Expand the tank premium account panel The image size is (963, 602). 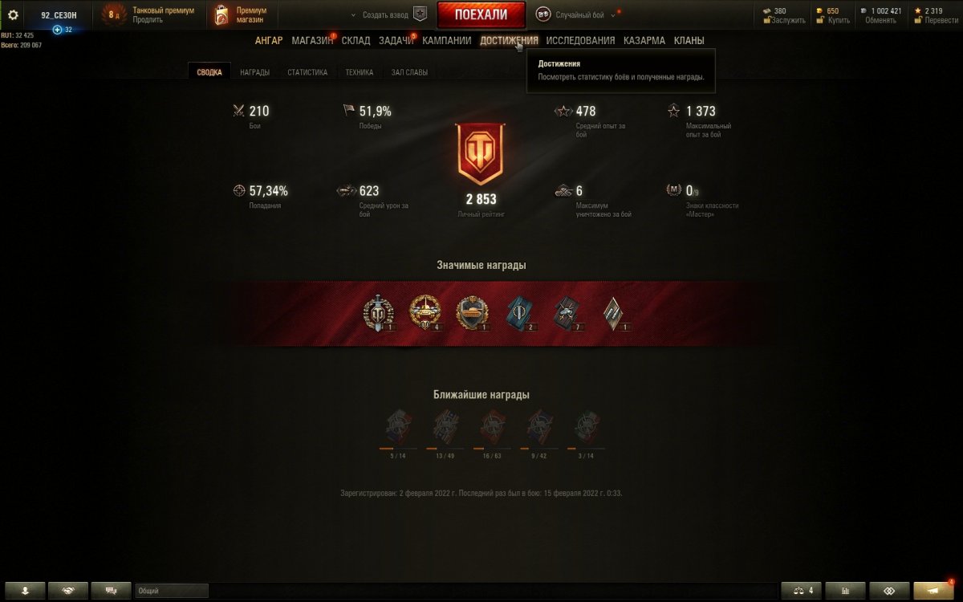(151, 15)
